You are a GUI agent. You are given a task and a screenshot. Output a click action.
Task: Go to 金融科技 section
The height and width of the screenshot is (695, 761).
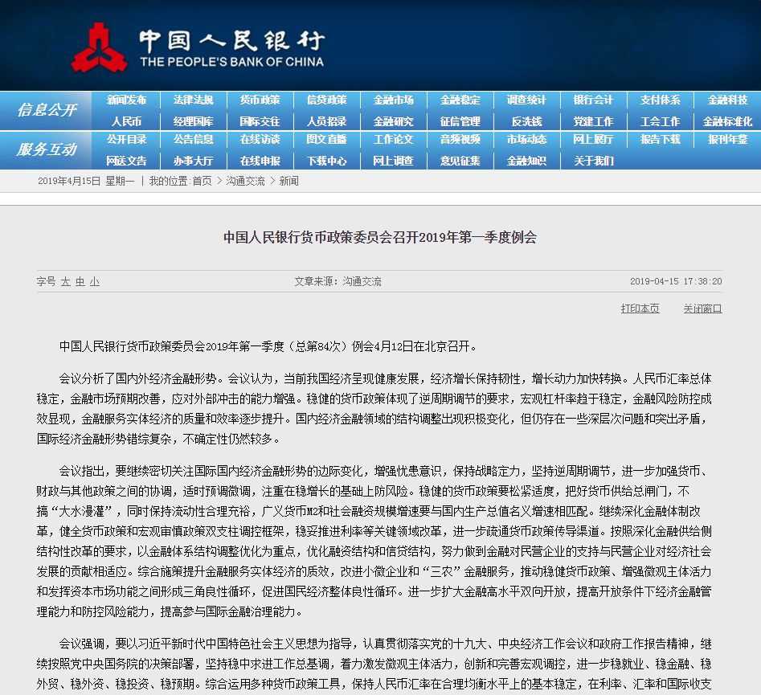727,100
